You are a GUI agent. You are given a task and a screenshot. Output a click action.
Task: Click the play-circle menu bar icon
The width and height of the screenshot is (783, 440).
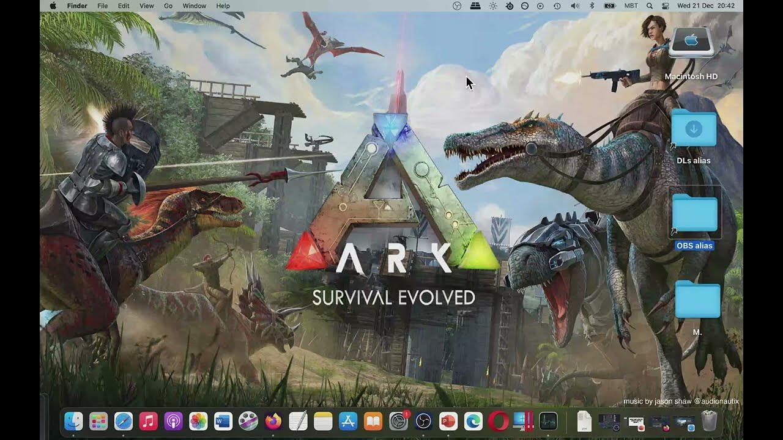pos(540,5)
